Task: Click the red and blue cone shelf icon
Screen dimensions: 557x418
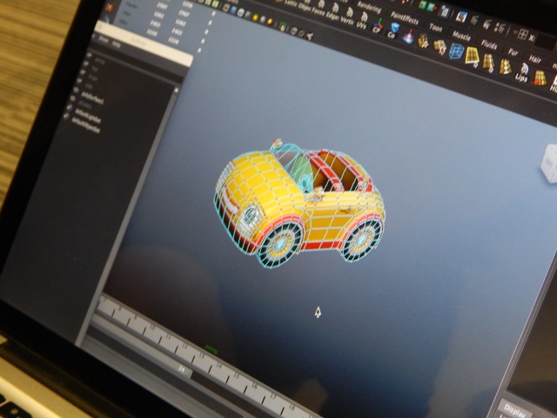Action: 408,37
